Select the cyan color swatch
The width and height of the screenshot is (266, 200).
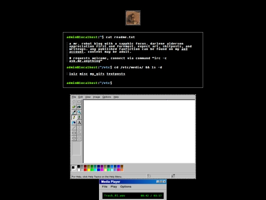[95, 170]
